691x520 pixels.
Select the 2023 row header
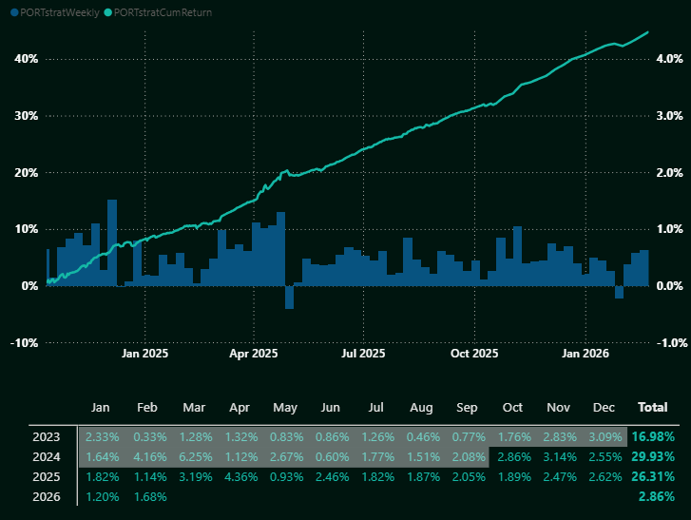(x=45, y=437)
